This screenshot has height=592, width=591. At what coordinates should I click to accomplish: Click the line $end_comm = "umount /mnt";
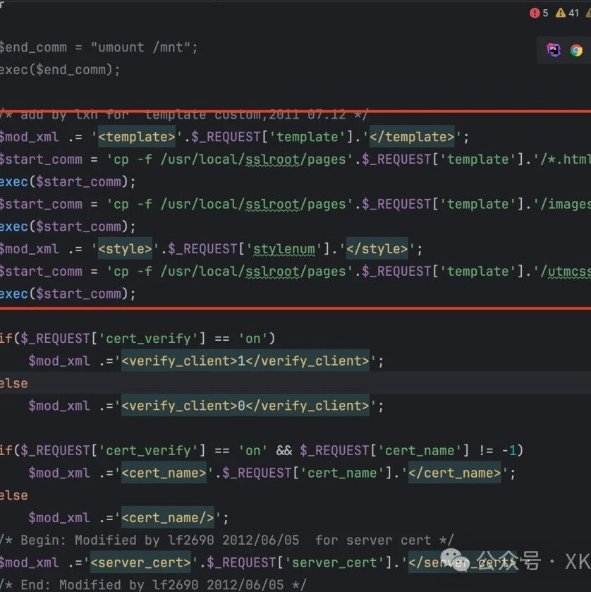pos(99,47)
